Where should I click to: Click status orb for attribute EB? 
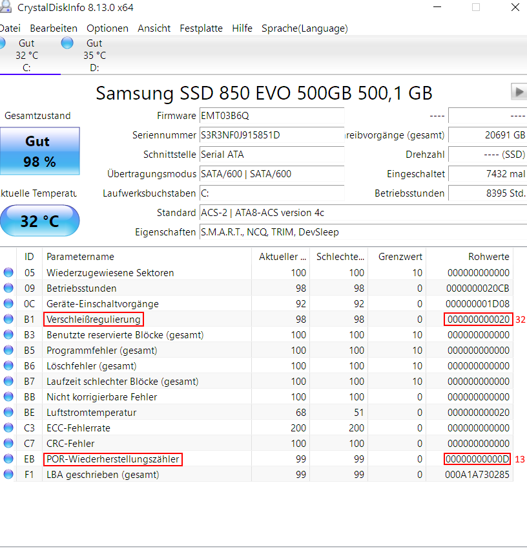[x=8, y=459]
